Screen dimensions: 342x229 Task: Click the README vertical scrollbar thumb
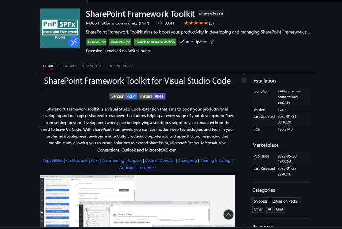tap(243, 80)
